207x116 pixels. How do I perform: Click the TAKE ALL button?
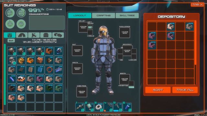(x=185, y=90)
